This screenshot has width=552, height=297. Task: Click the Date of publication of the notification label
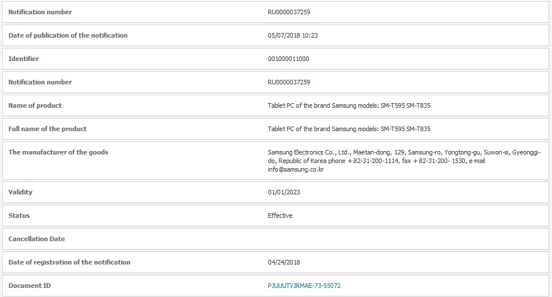coord(68,35)
